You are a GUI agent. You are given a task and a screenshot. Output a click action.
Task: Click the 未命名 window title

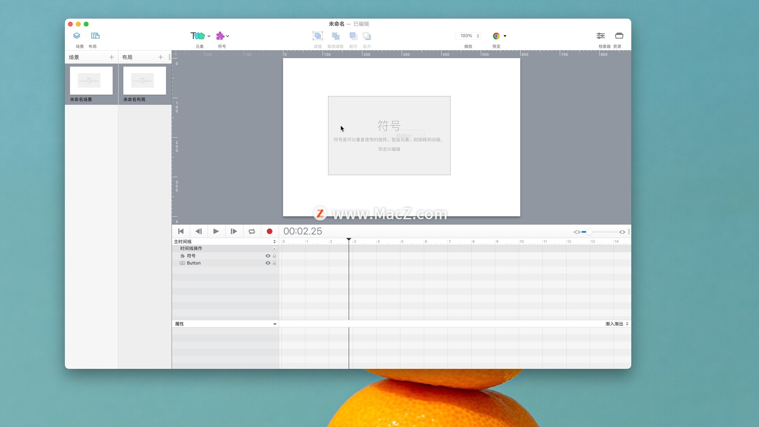point(336,24)
